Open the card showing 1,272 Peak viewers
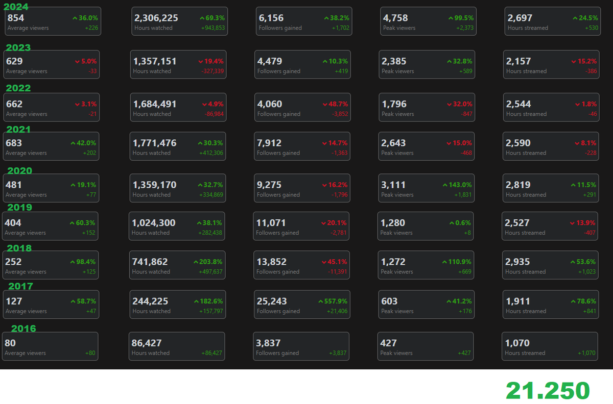The height and width of the screenshot is (404, 613). (x=426, y=265)
